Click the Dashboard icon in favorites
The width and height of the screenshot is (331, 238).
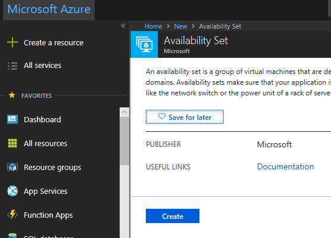pyautogui.click(x=13, y=119)
